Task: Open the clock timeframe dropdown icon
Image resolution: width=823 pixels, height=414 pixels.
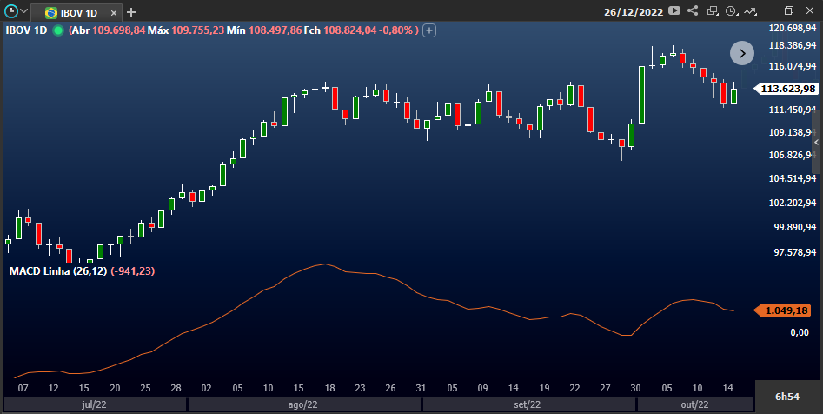Action: click(x=732, y=10)
